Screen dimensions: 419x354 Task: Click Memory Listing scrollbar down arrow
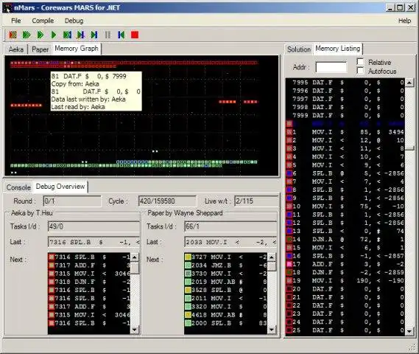point(409,331)
